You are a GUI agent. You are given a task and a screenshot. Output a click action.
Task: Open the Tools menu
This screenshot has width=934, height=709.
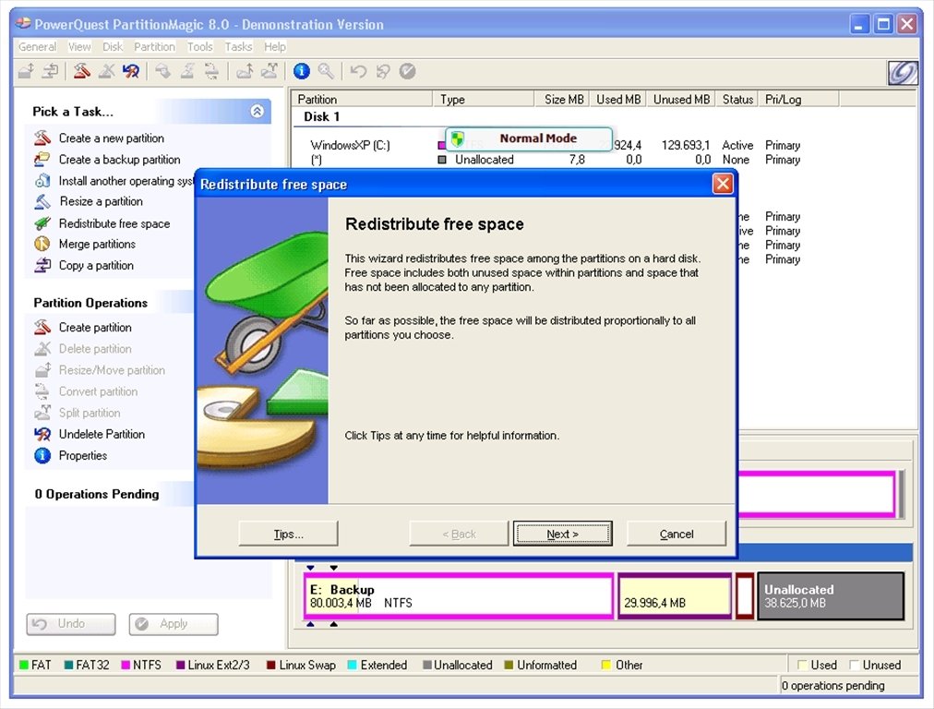(199, 46)
